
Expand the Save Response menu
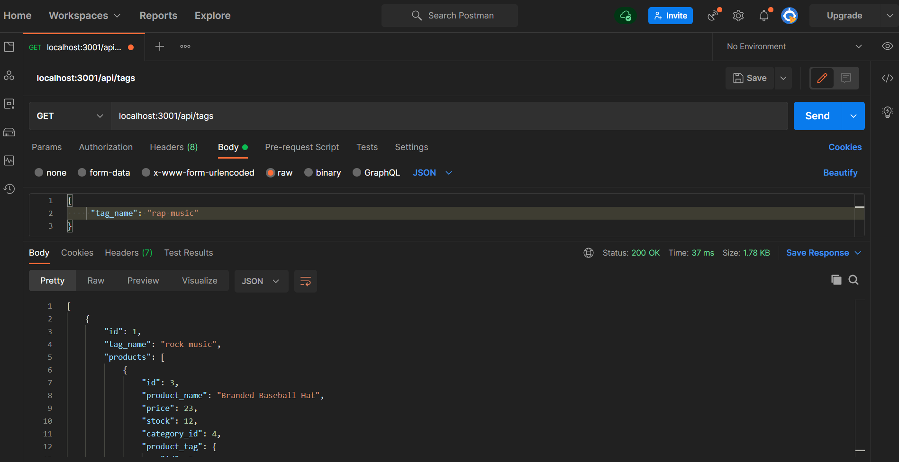pyautogui.click(x=824, y=253)
